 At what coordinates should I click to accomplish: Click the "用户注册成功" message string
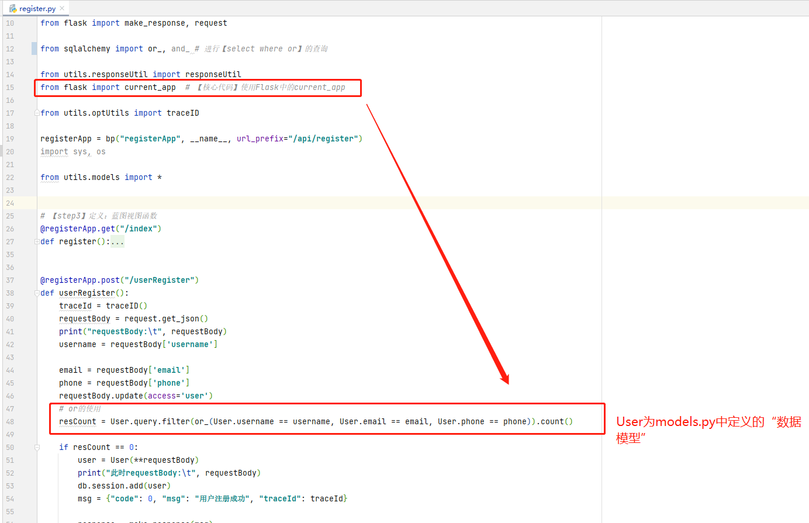click(223, 498)
